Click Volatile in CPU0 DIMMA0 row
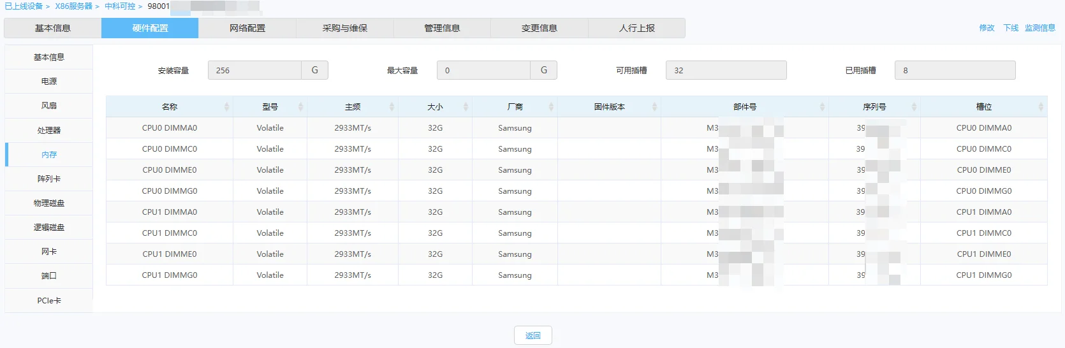The image size is (1065, 348). point(270,128)
